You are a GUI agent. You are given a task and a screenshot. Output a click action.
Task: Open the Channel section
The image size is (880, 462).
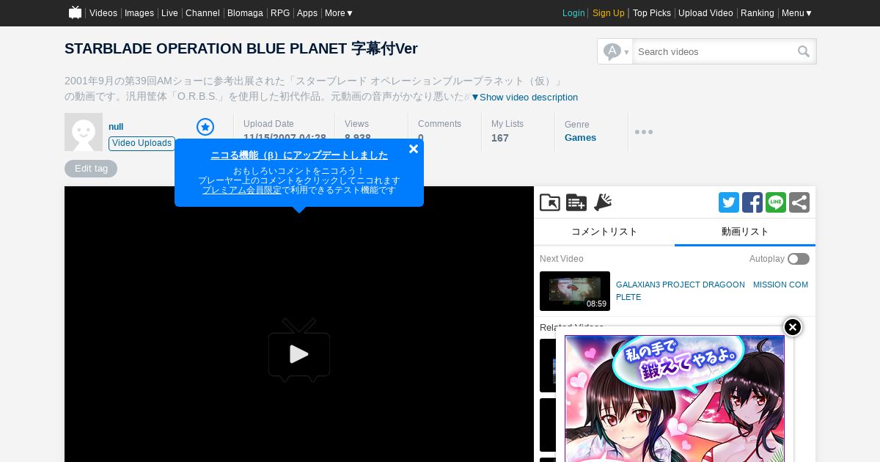pos(202,13)
